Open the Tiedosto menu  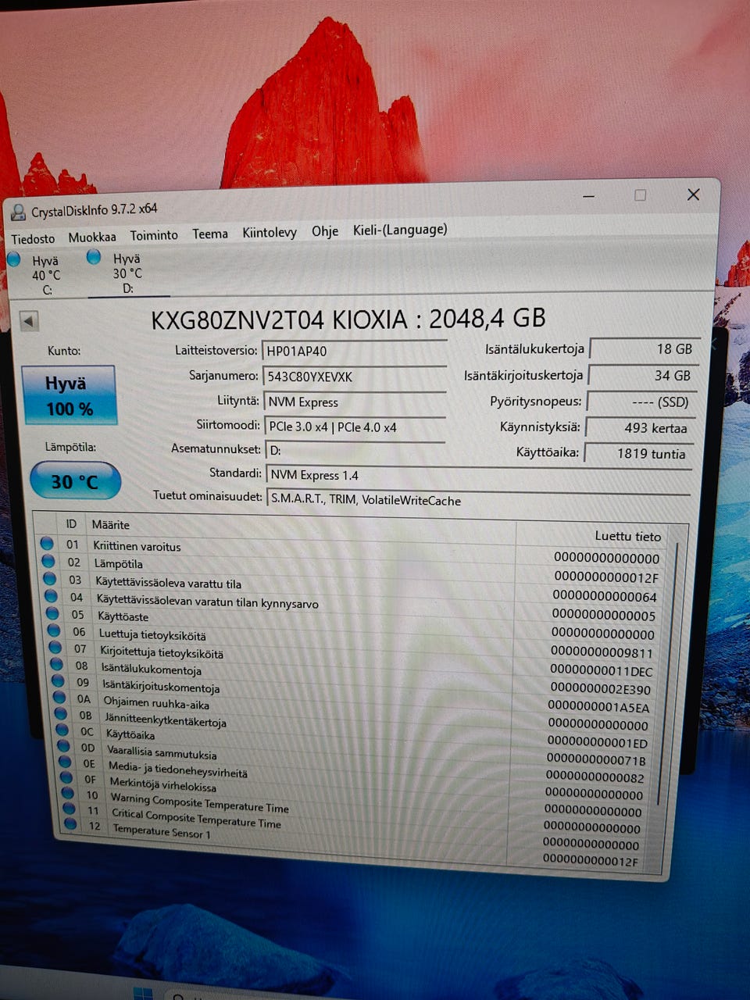point(32,238)
